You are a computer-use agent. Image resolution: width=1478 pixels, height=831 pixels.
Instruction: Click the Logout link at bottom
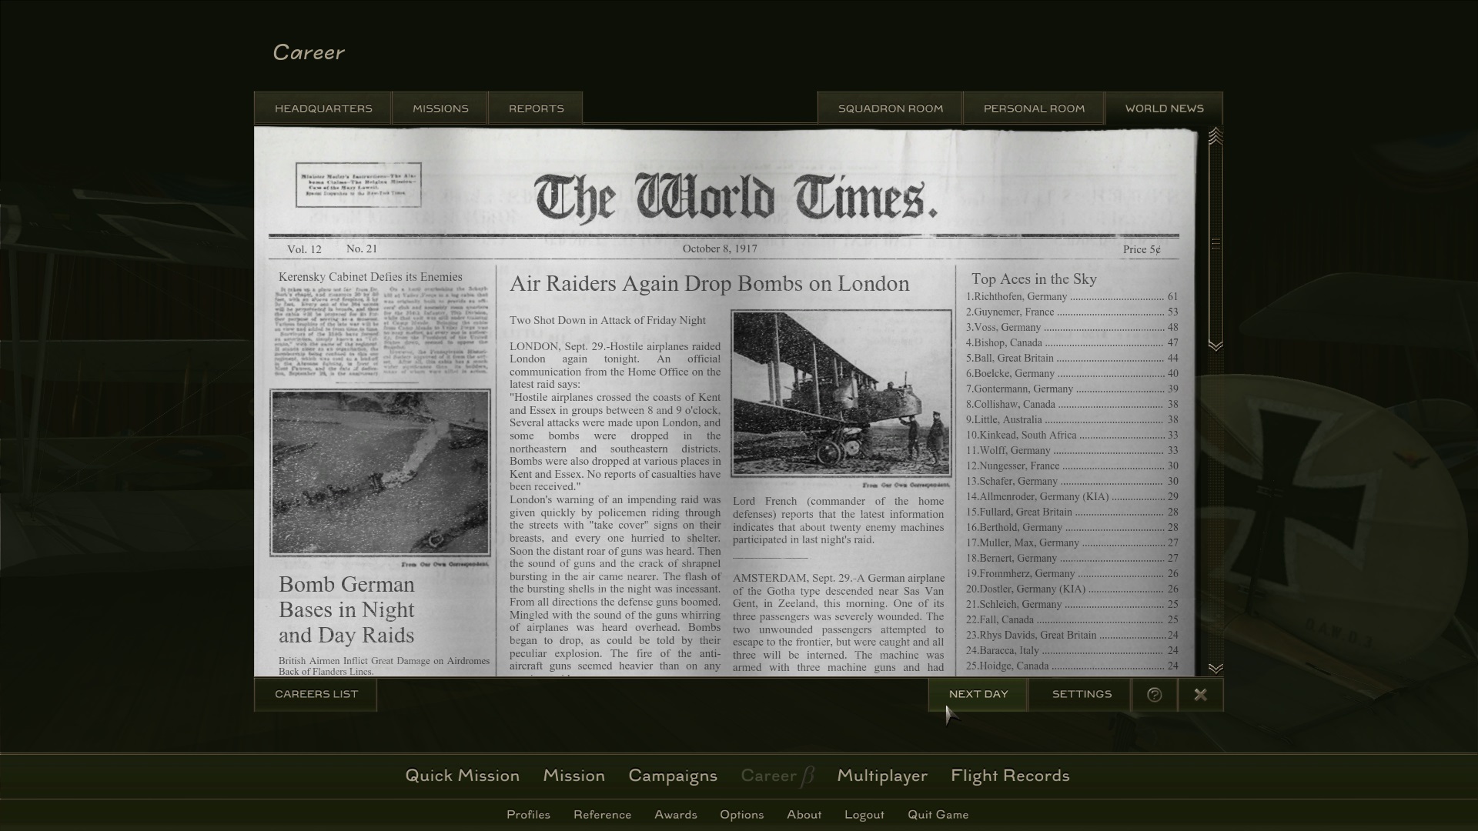(864, 814)
